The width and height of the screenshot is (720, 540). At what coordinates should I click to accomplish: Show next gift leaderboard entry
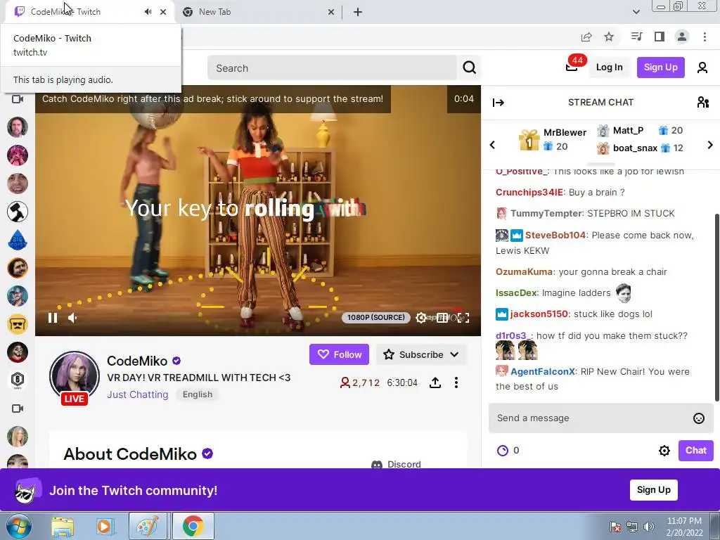tap(710, 145)
